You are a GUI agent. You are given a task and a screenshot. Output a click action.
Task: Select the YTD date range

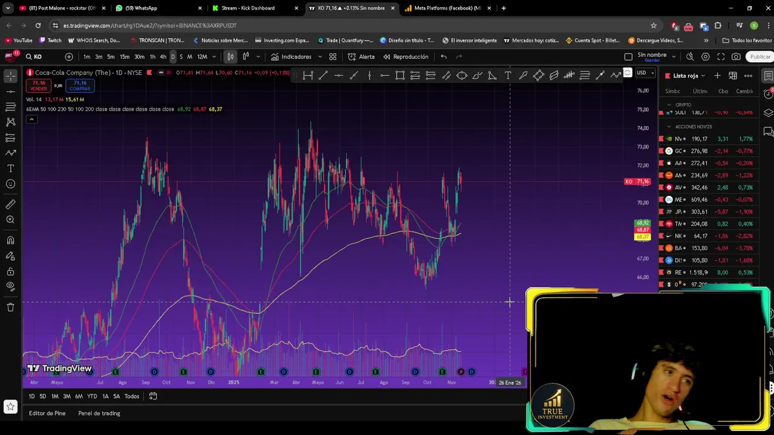92,396
